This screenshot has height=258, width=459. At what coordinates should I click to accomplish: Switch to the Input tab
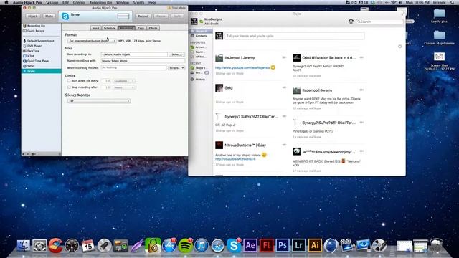[95, 28]
